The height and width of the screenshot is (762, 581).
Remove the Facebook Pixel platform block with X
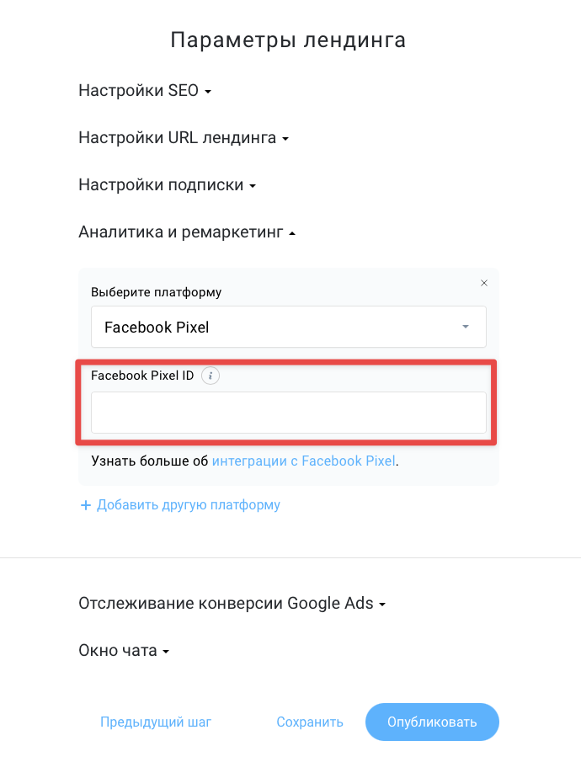click(x=484, y=283)
